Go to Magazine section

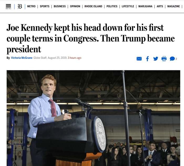[173, 6]
